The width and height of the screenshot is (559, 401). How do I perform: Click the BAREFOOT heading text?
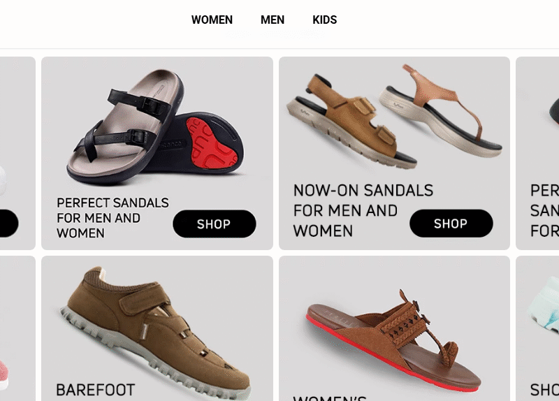[x=96, y=390]
